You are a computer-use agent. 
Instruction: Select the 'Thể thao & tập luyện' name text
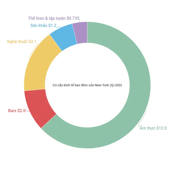[x=47, y=18]
